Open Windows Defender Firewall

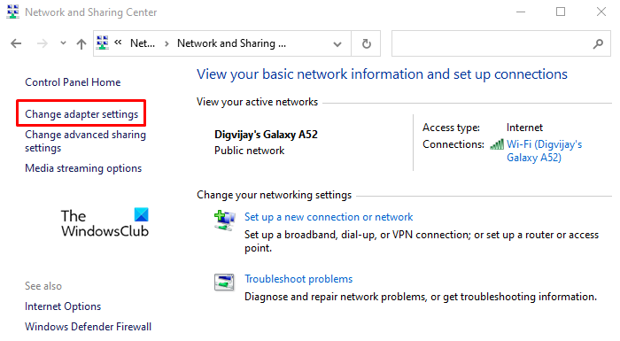(89, 327)
